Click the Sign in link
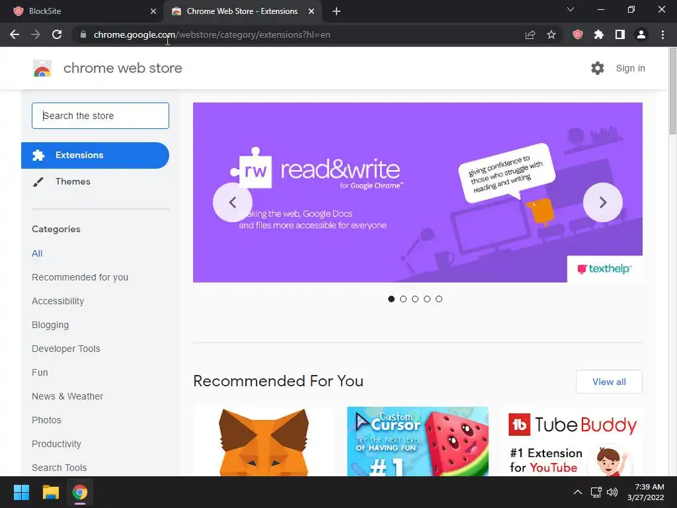Image resolution: width=677 pixels, height=508 pixels. pyautogui.click(x=630, y=68)
